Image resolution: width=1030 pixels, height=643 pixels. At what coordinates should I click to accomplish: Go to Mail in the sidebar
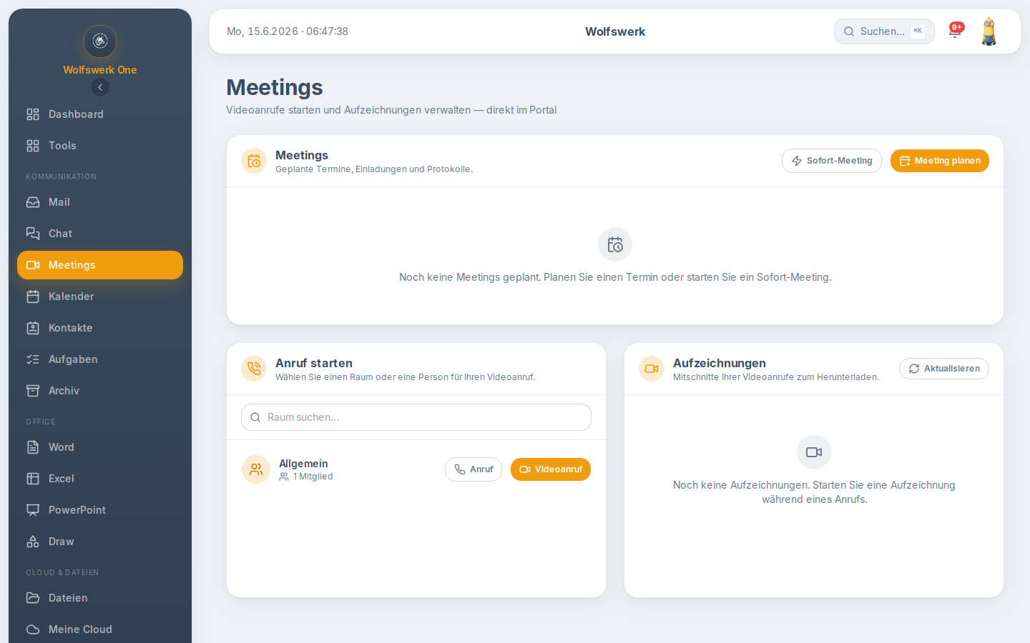point(100,202)
